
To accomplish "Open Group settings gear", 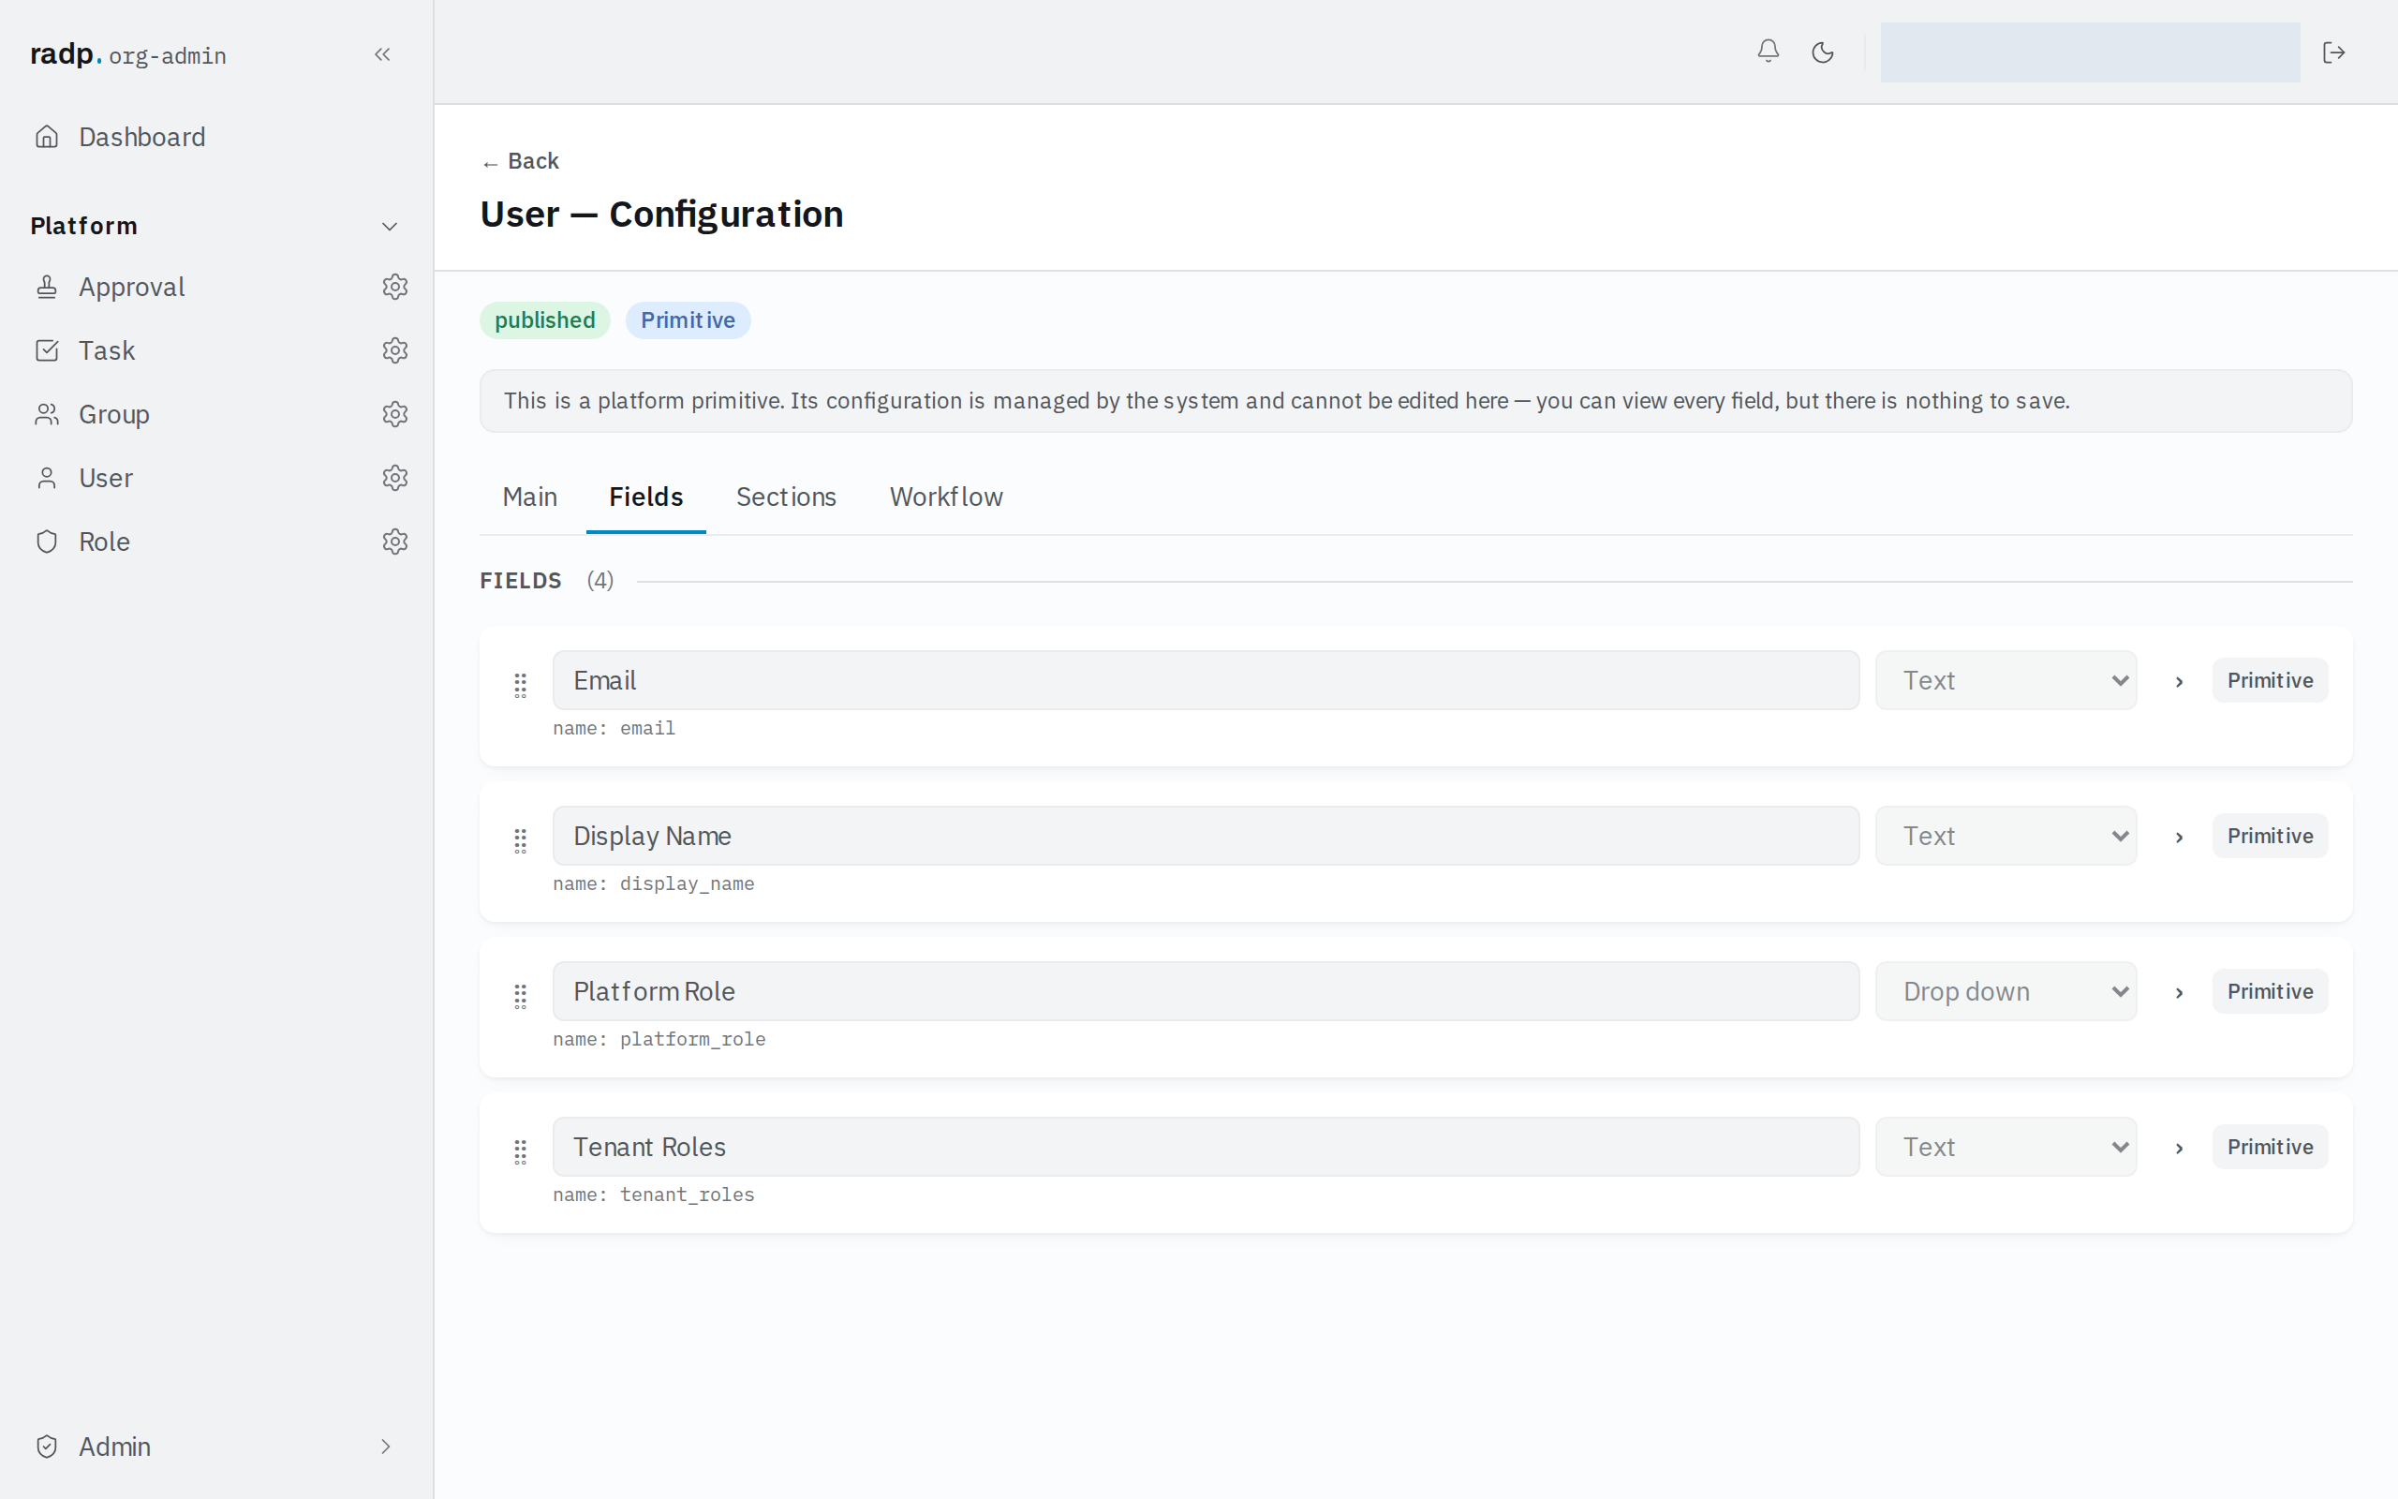I will point(395,414).
